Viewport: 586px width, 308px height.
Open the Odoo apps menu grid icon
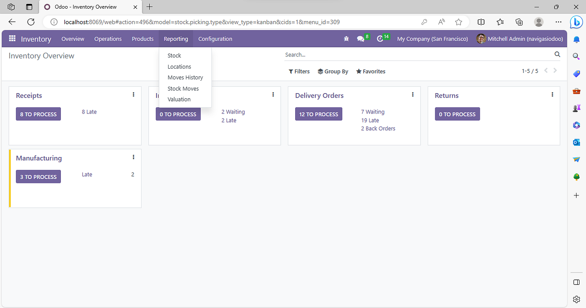point(12,39)
